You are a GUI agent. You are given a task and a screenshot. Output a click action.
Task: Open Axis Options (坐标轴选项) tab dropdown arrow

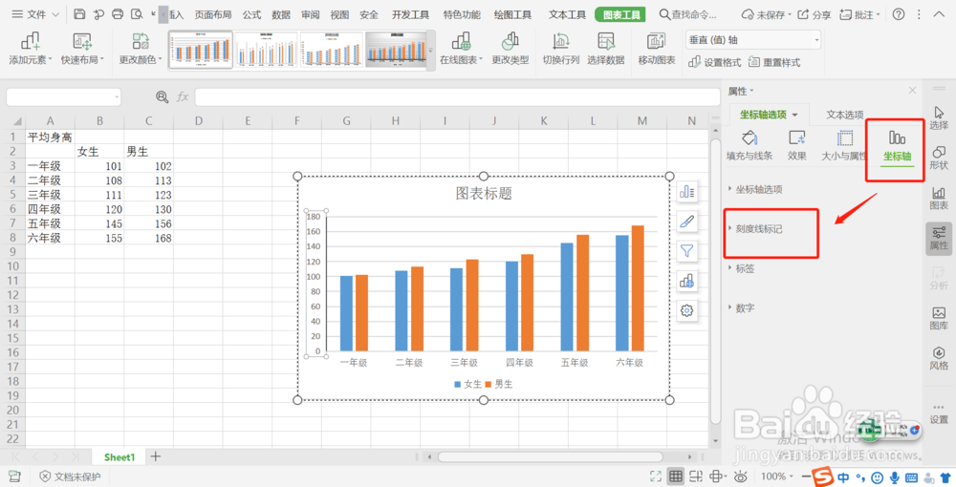pos(795,115)
